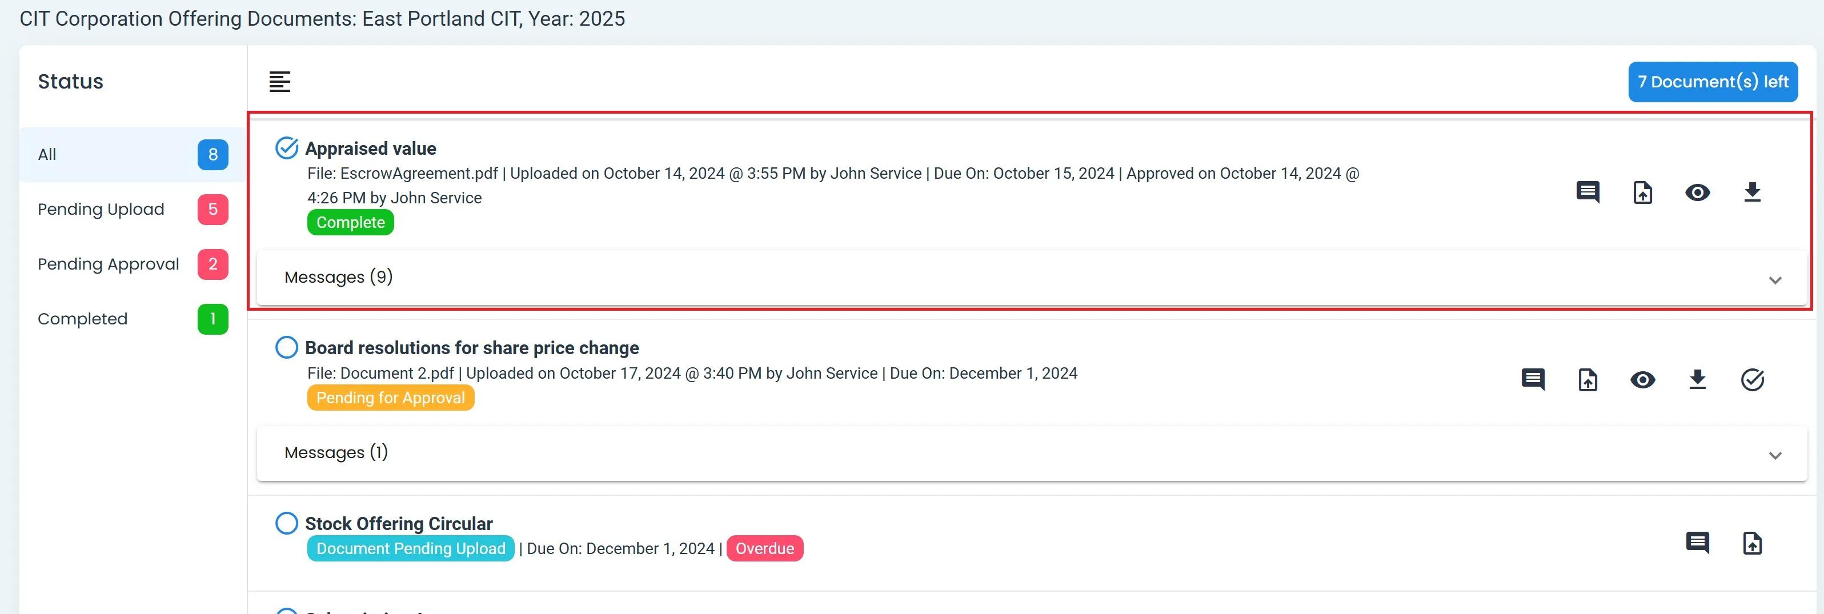This screenshot has height=614, width=1824.
Task: Click the 7 Document(s) left button
Action: pos(1712,82)
